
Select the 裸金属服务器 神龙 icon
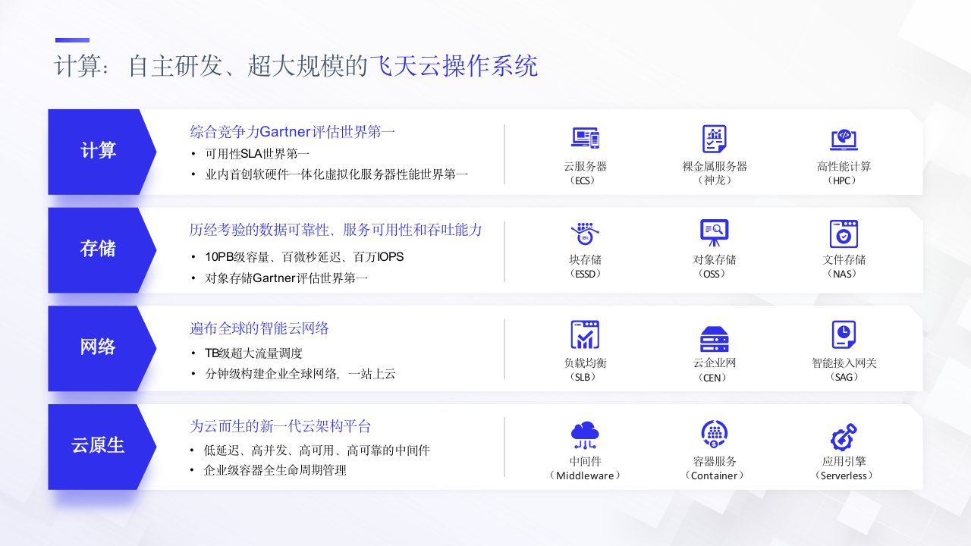(x=714, y=139)
